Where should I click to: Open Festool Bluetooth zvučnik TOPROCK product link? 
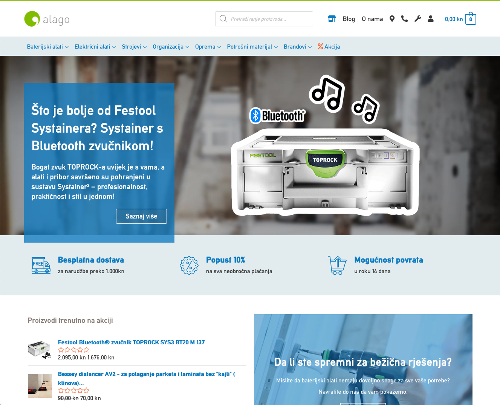(x=131, y=342)
